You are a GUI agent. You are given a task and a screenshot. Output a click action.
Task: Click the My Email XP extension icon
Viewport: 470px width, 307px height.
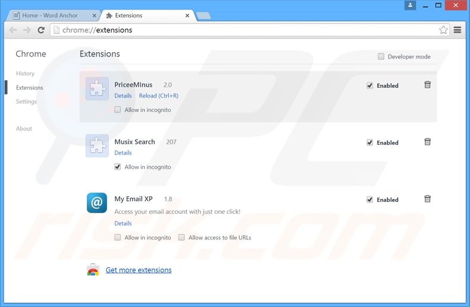tap(97, 202)
